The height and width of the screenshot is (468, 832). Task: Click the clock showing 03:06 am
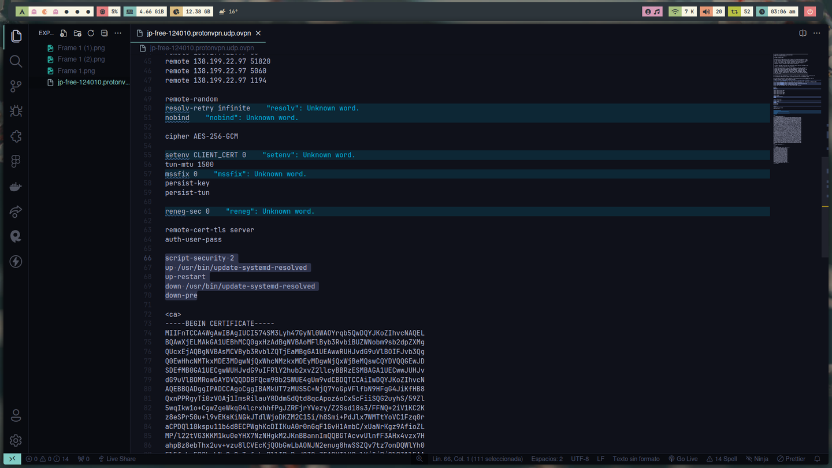(x=778, y=12)
